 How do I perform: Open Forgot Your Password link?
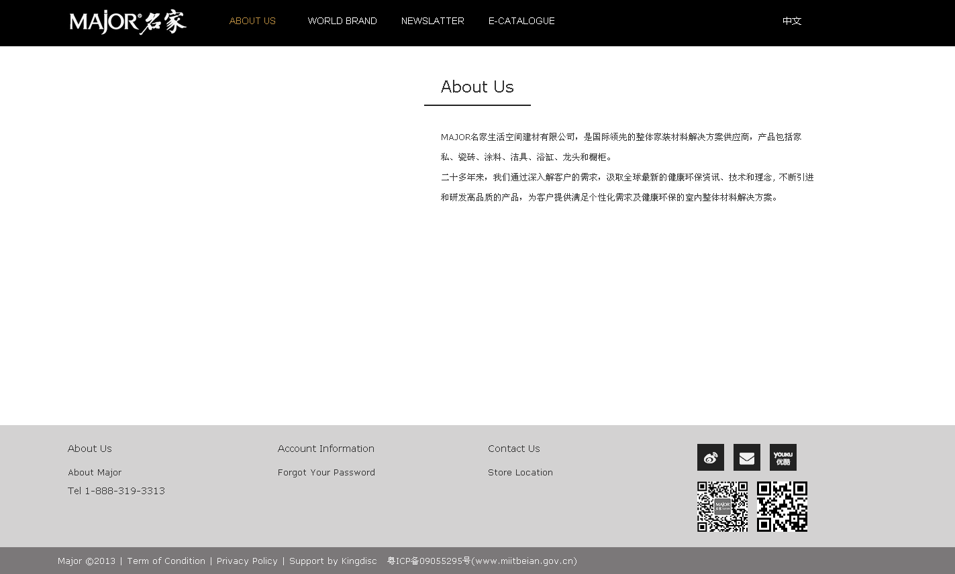point(326,472)
